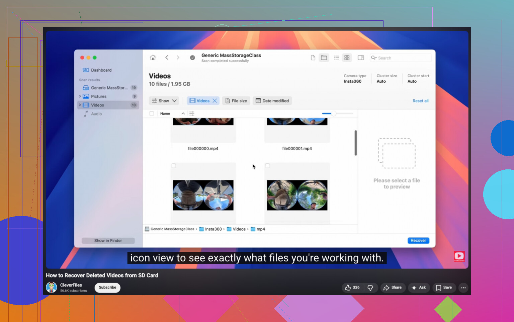This screenshot has width=514, height=322.
Task: Share the video
Action: tap(393, 288)
